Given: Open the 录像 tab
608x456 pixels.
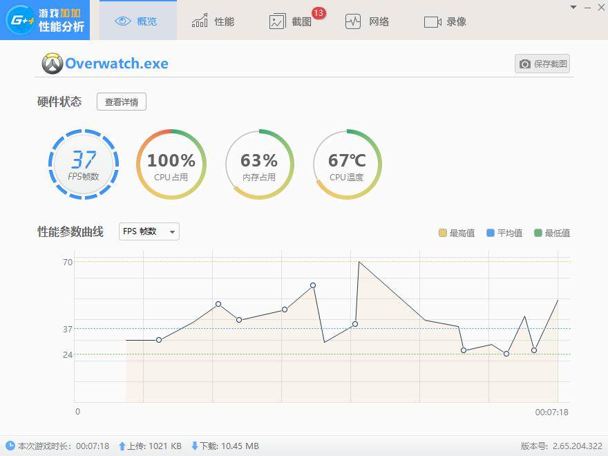Looking at the screenshot, I should pyautogui.click(x=445, y=21).
